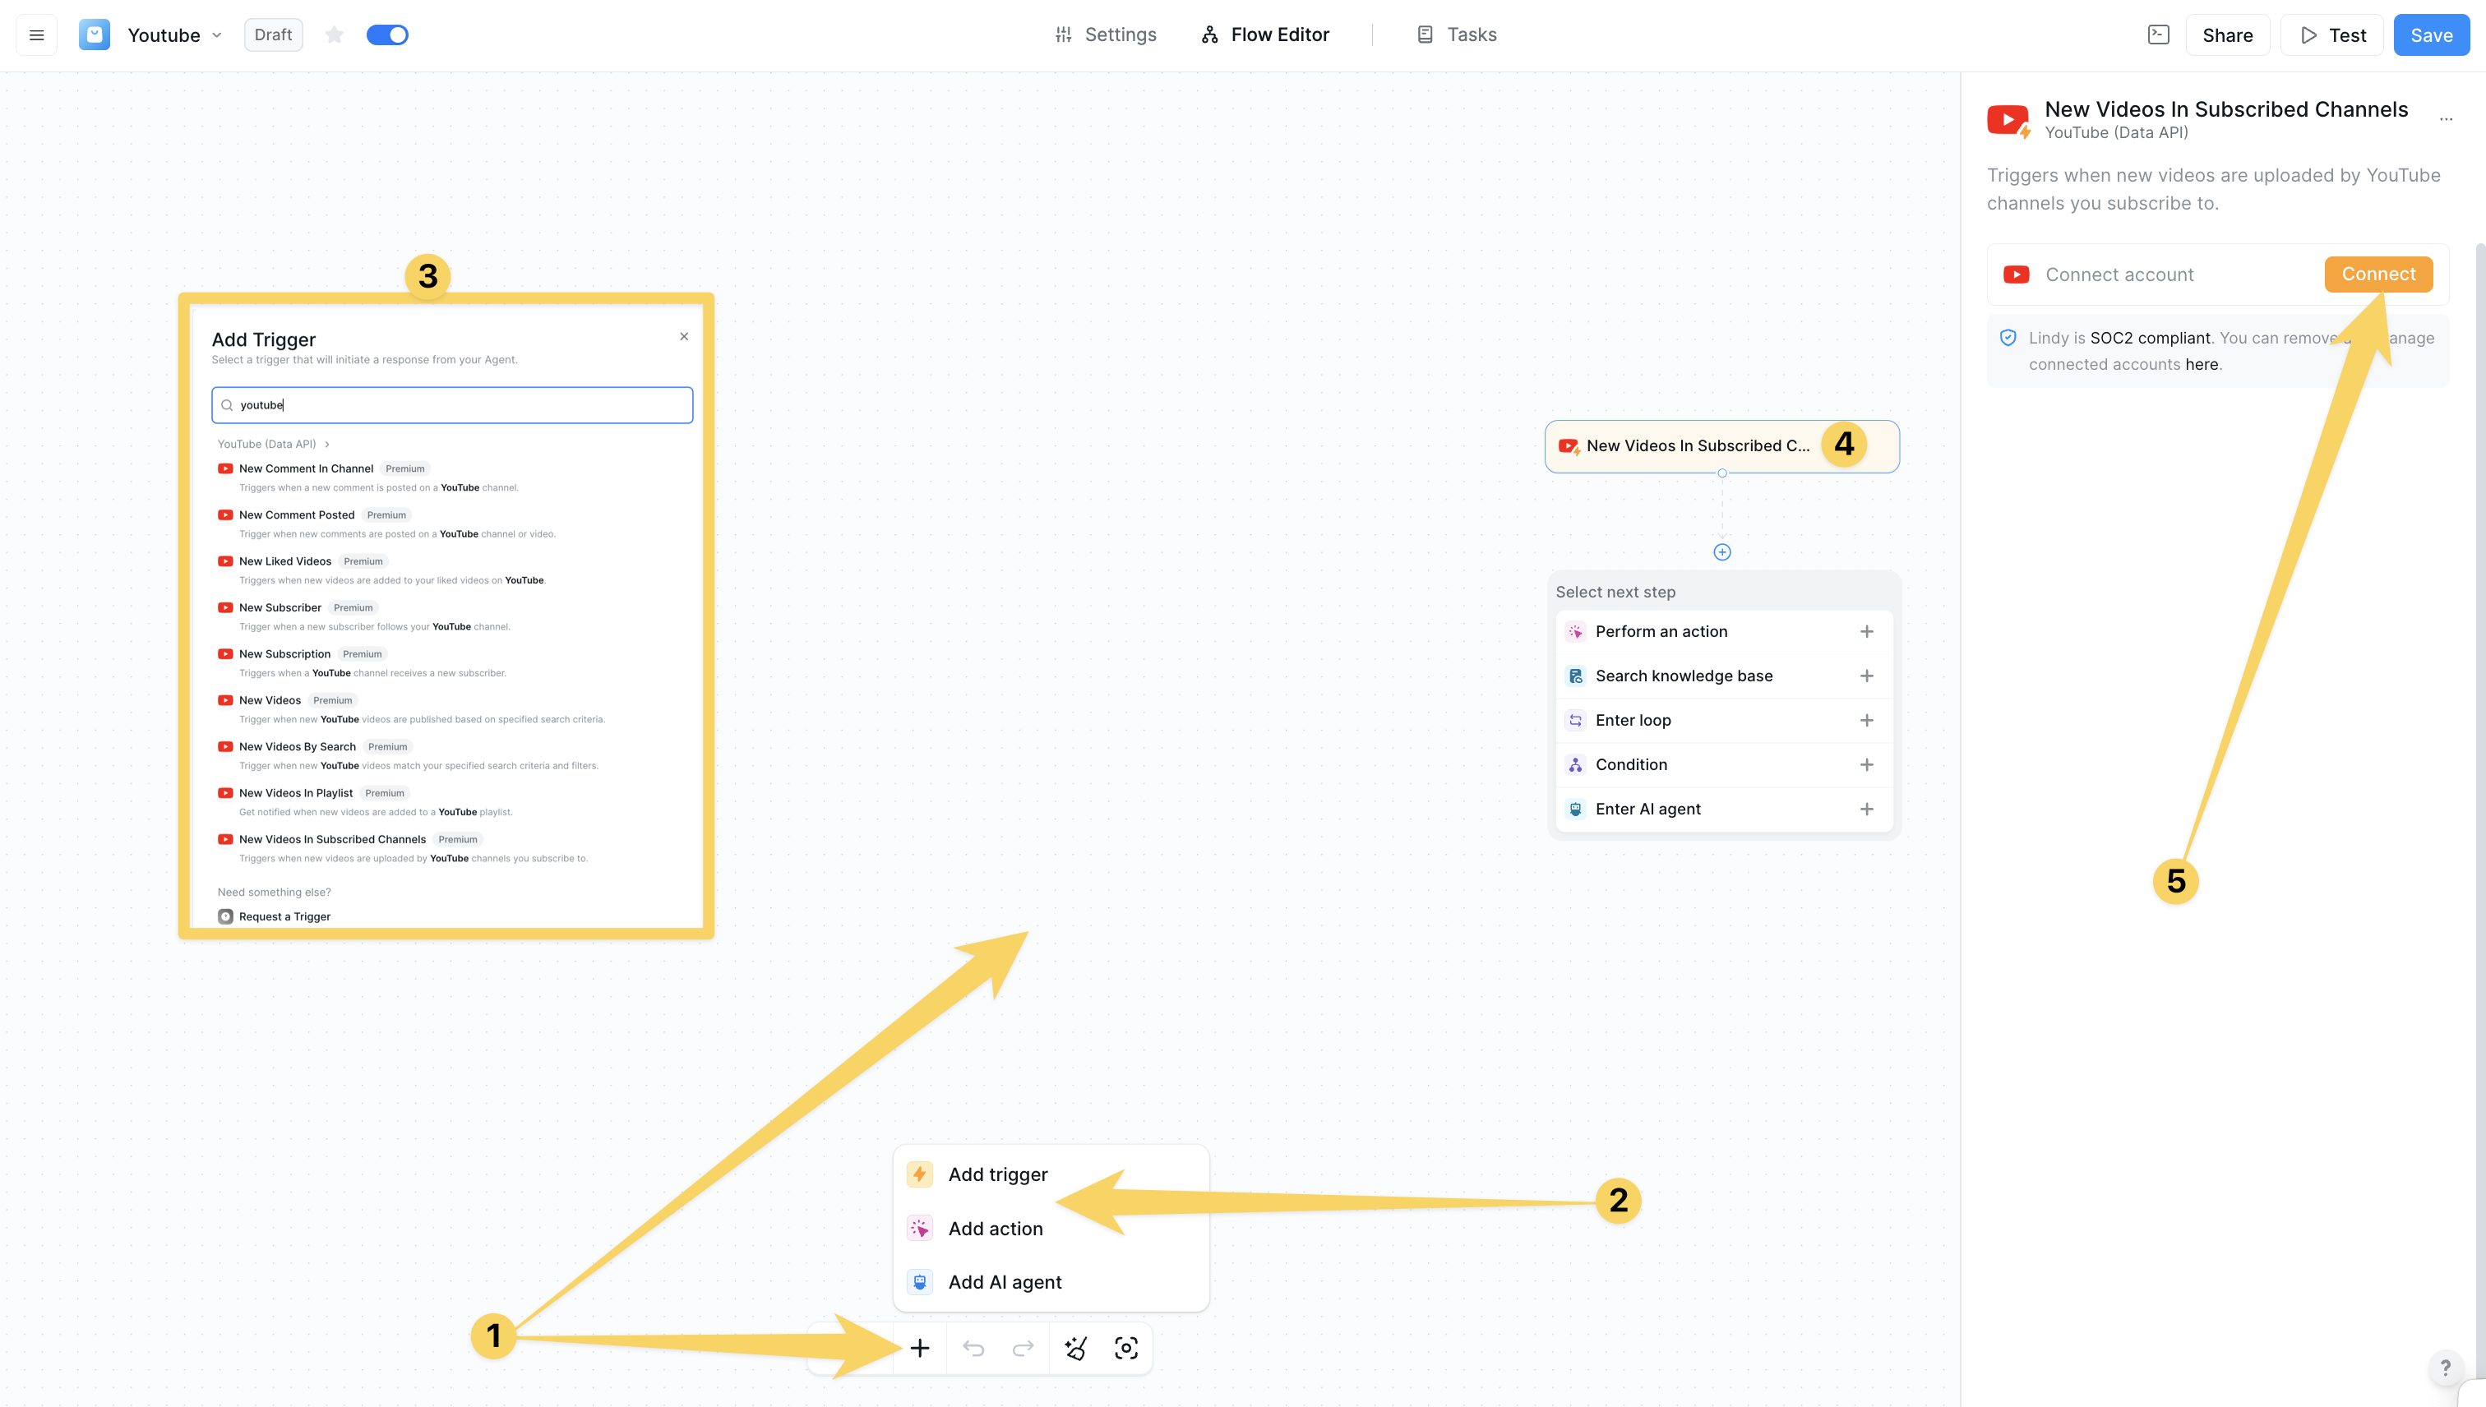
Task: Click inside the youtube search field
Action: click(x=451, y=405)
